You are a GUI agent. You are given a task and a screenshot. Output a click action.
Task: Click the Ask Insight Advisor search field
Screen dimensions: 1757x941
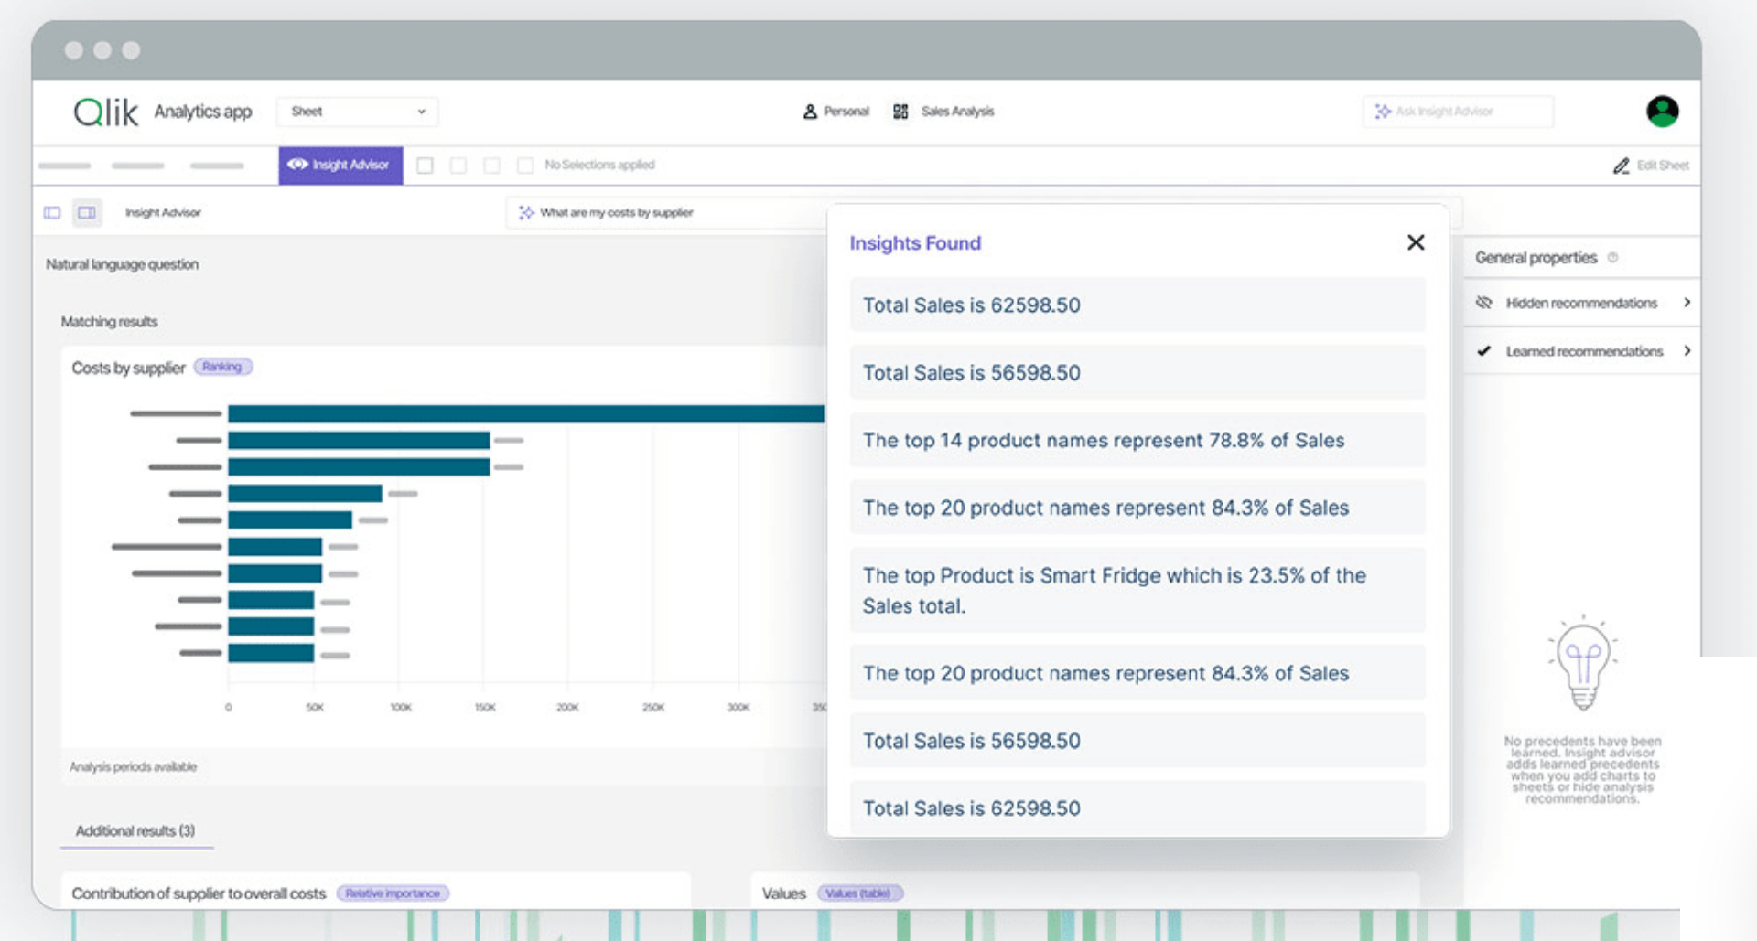(x=1457, y=112)
